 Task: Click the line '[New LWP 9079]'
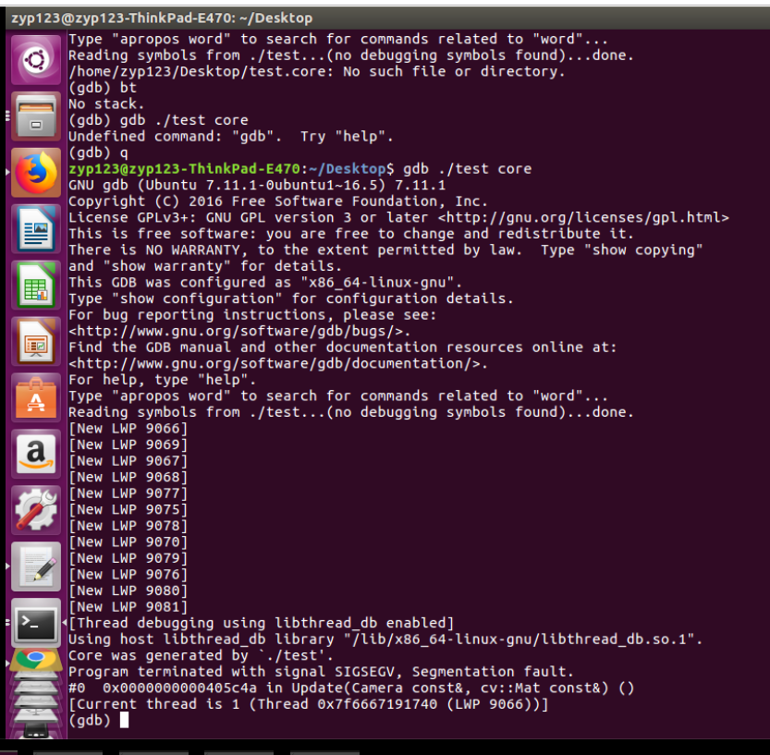click(128, 558)
